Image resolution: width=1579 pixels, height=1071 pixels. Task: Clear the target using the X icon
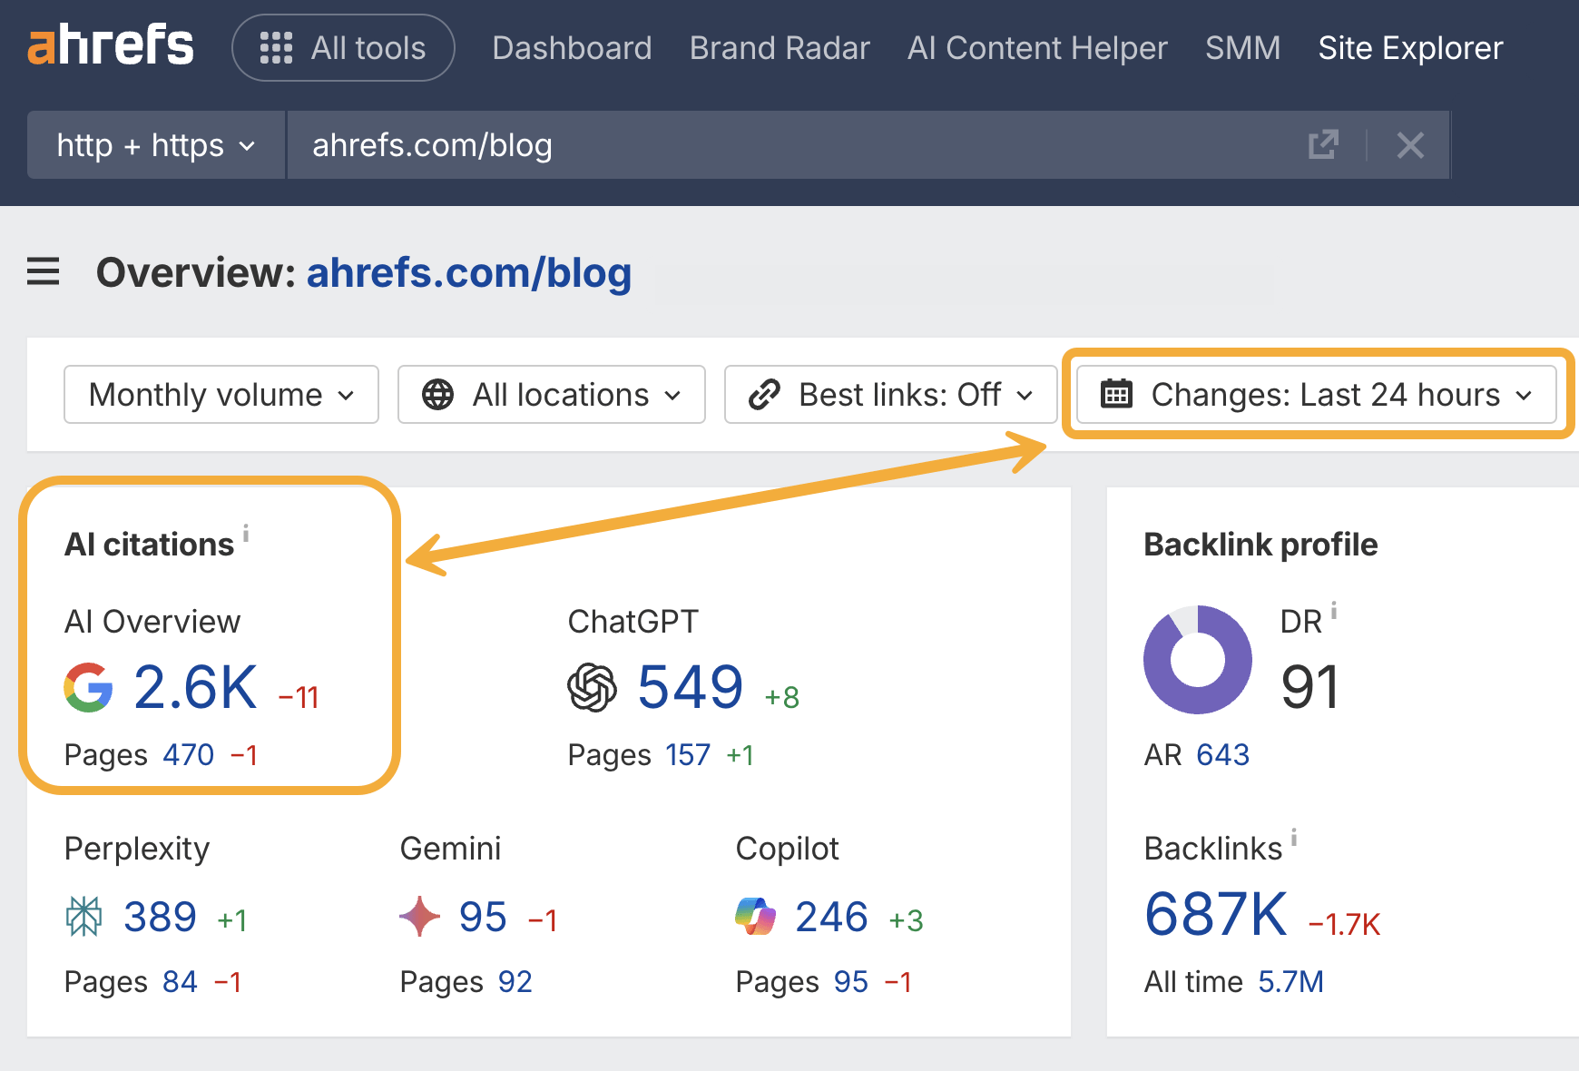[1410, 144]
